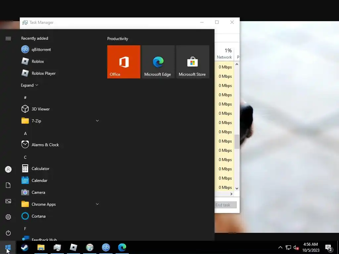Viewport: 339px width, 254px height.
Task: Click Task Manager vertical scrollbar thumb
Action: [237, 142]
